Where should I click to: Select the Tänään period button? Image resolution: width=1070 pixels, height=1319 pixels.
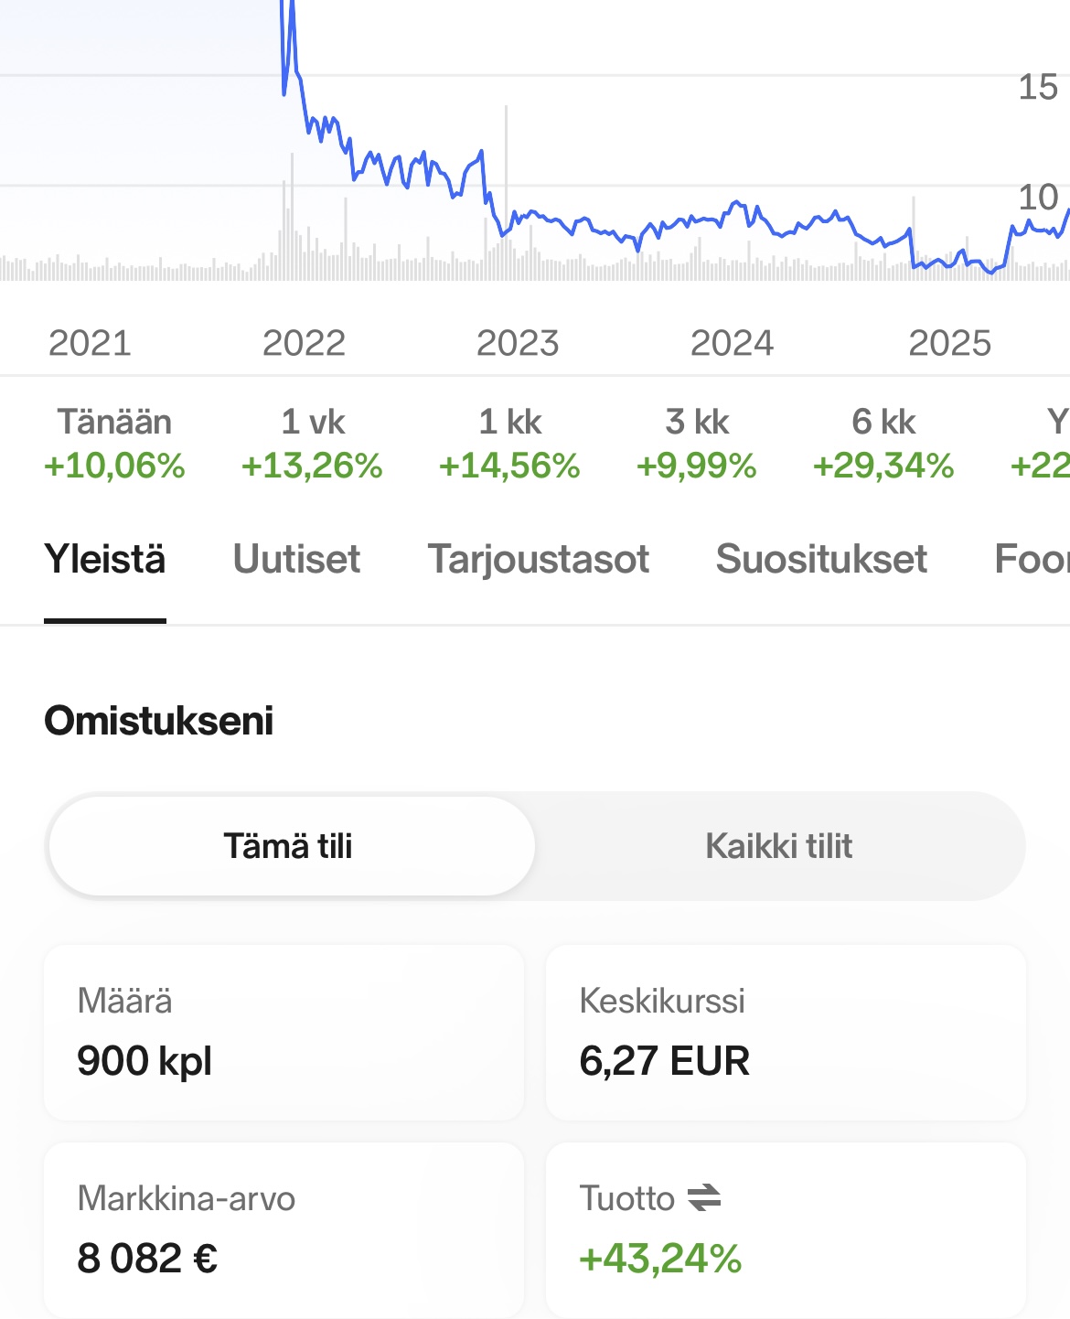point(114,445)
